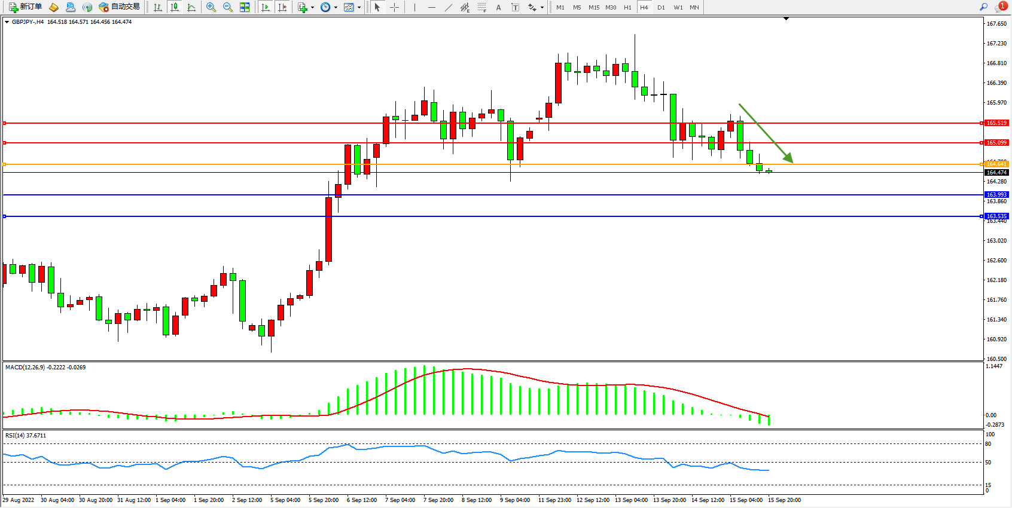Toggle chart auto scroll

coord(266,7)
